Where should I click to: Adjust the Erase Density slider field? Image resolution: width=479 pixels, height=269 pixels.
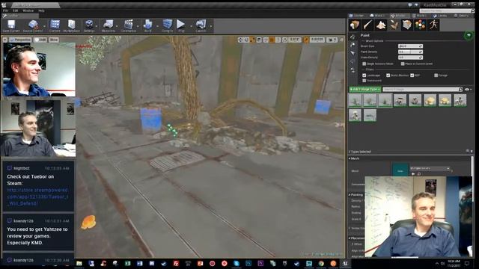[x=410, y=58]
